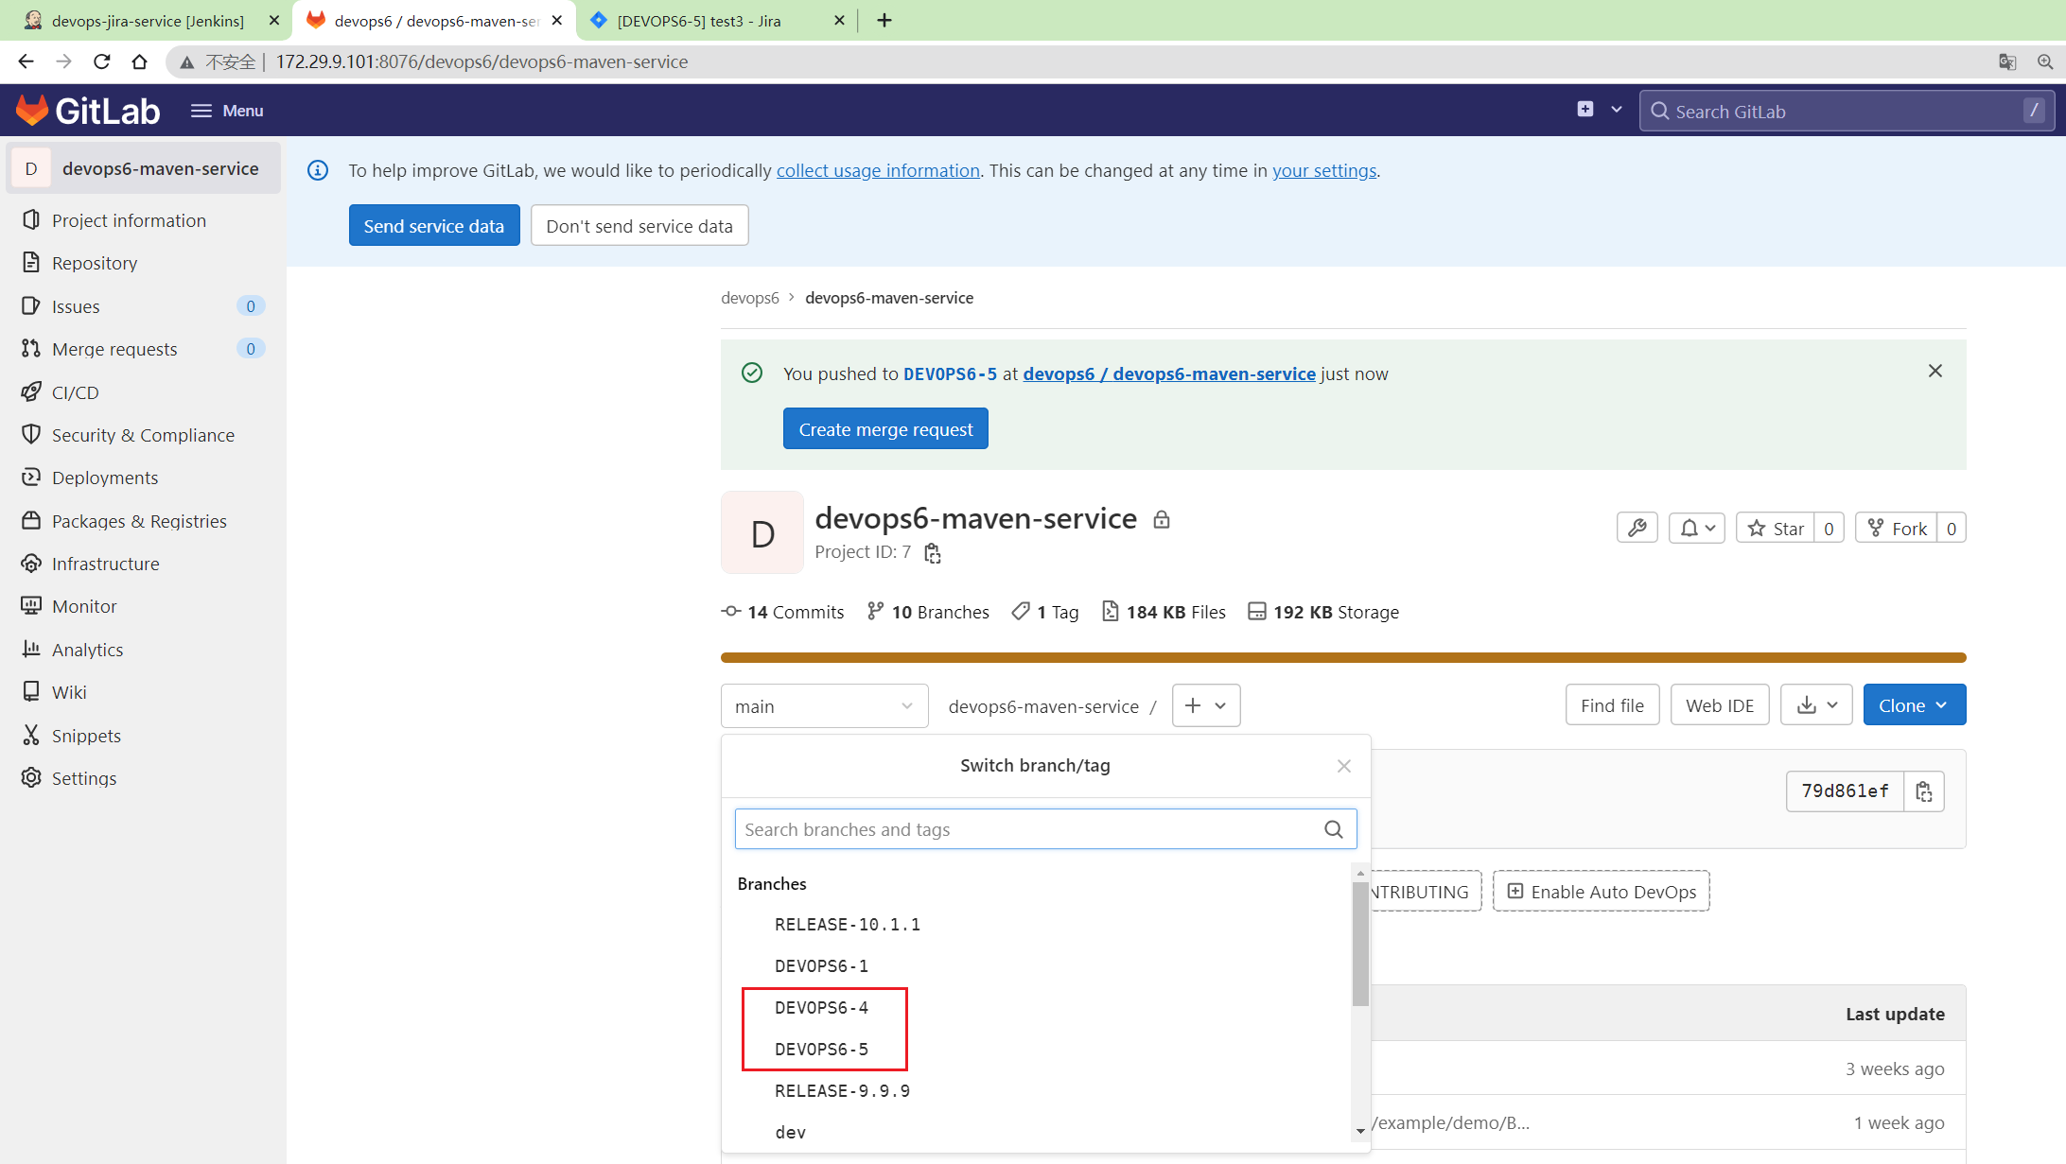Screen dimensions: 2066x1164
Task: Click the Monitor sidebar icon
Action: pos(31,606)
